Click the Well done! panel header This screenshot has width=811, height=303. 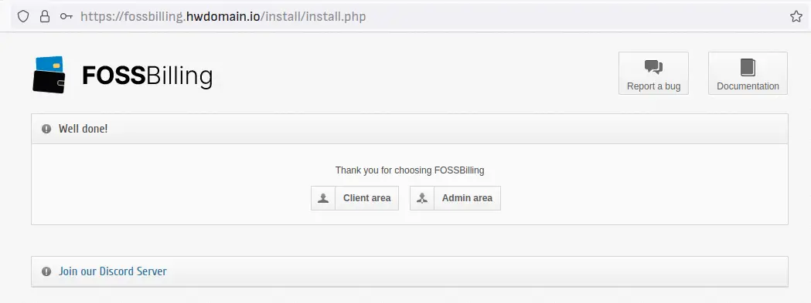tap(410, 129)
